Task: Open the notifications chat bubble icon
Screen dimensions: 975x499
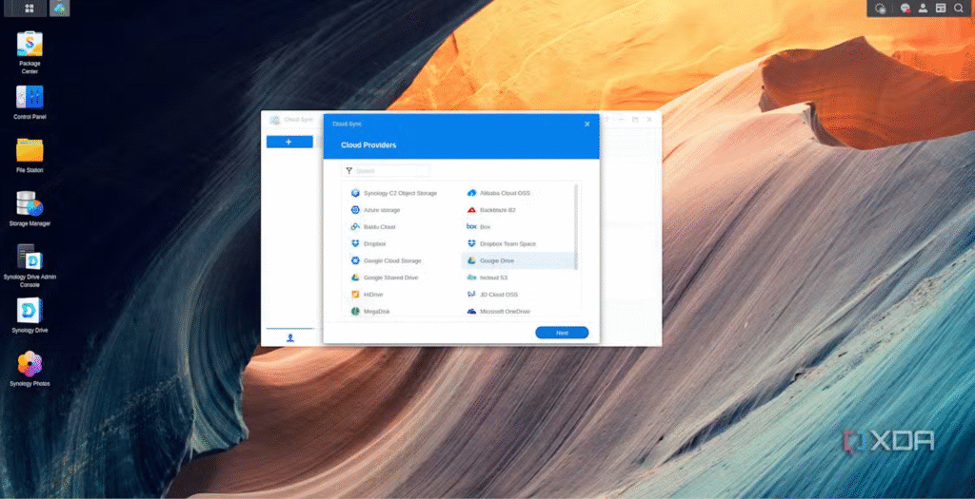Action: click(905, 9)
